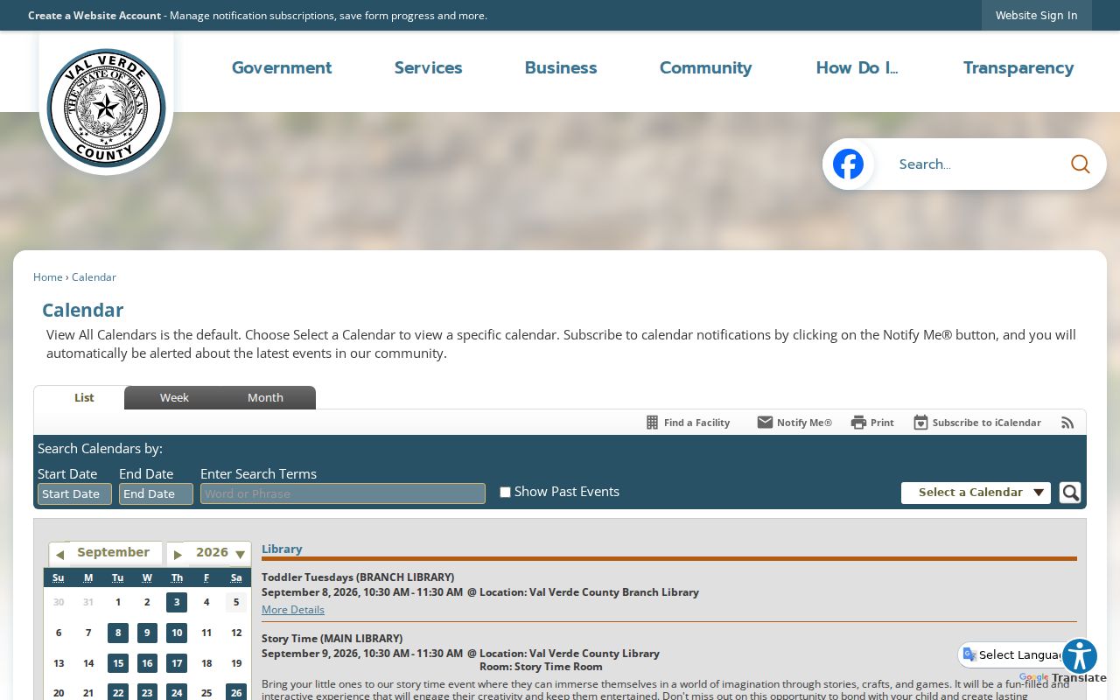Click the Val Verde County seal logo
Viewport: 1120px width, 700px height.
[107, 107]
